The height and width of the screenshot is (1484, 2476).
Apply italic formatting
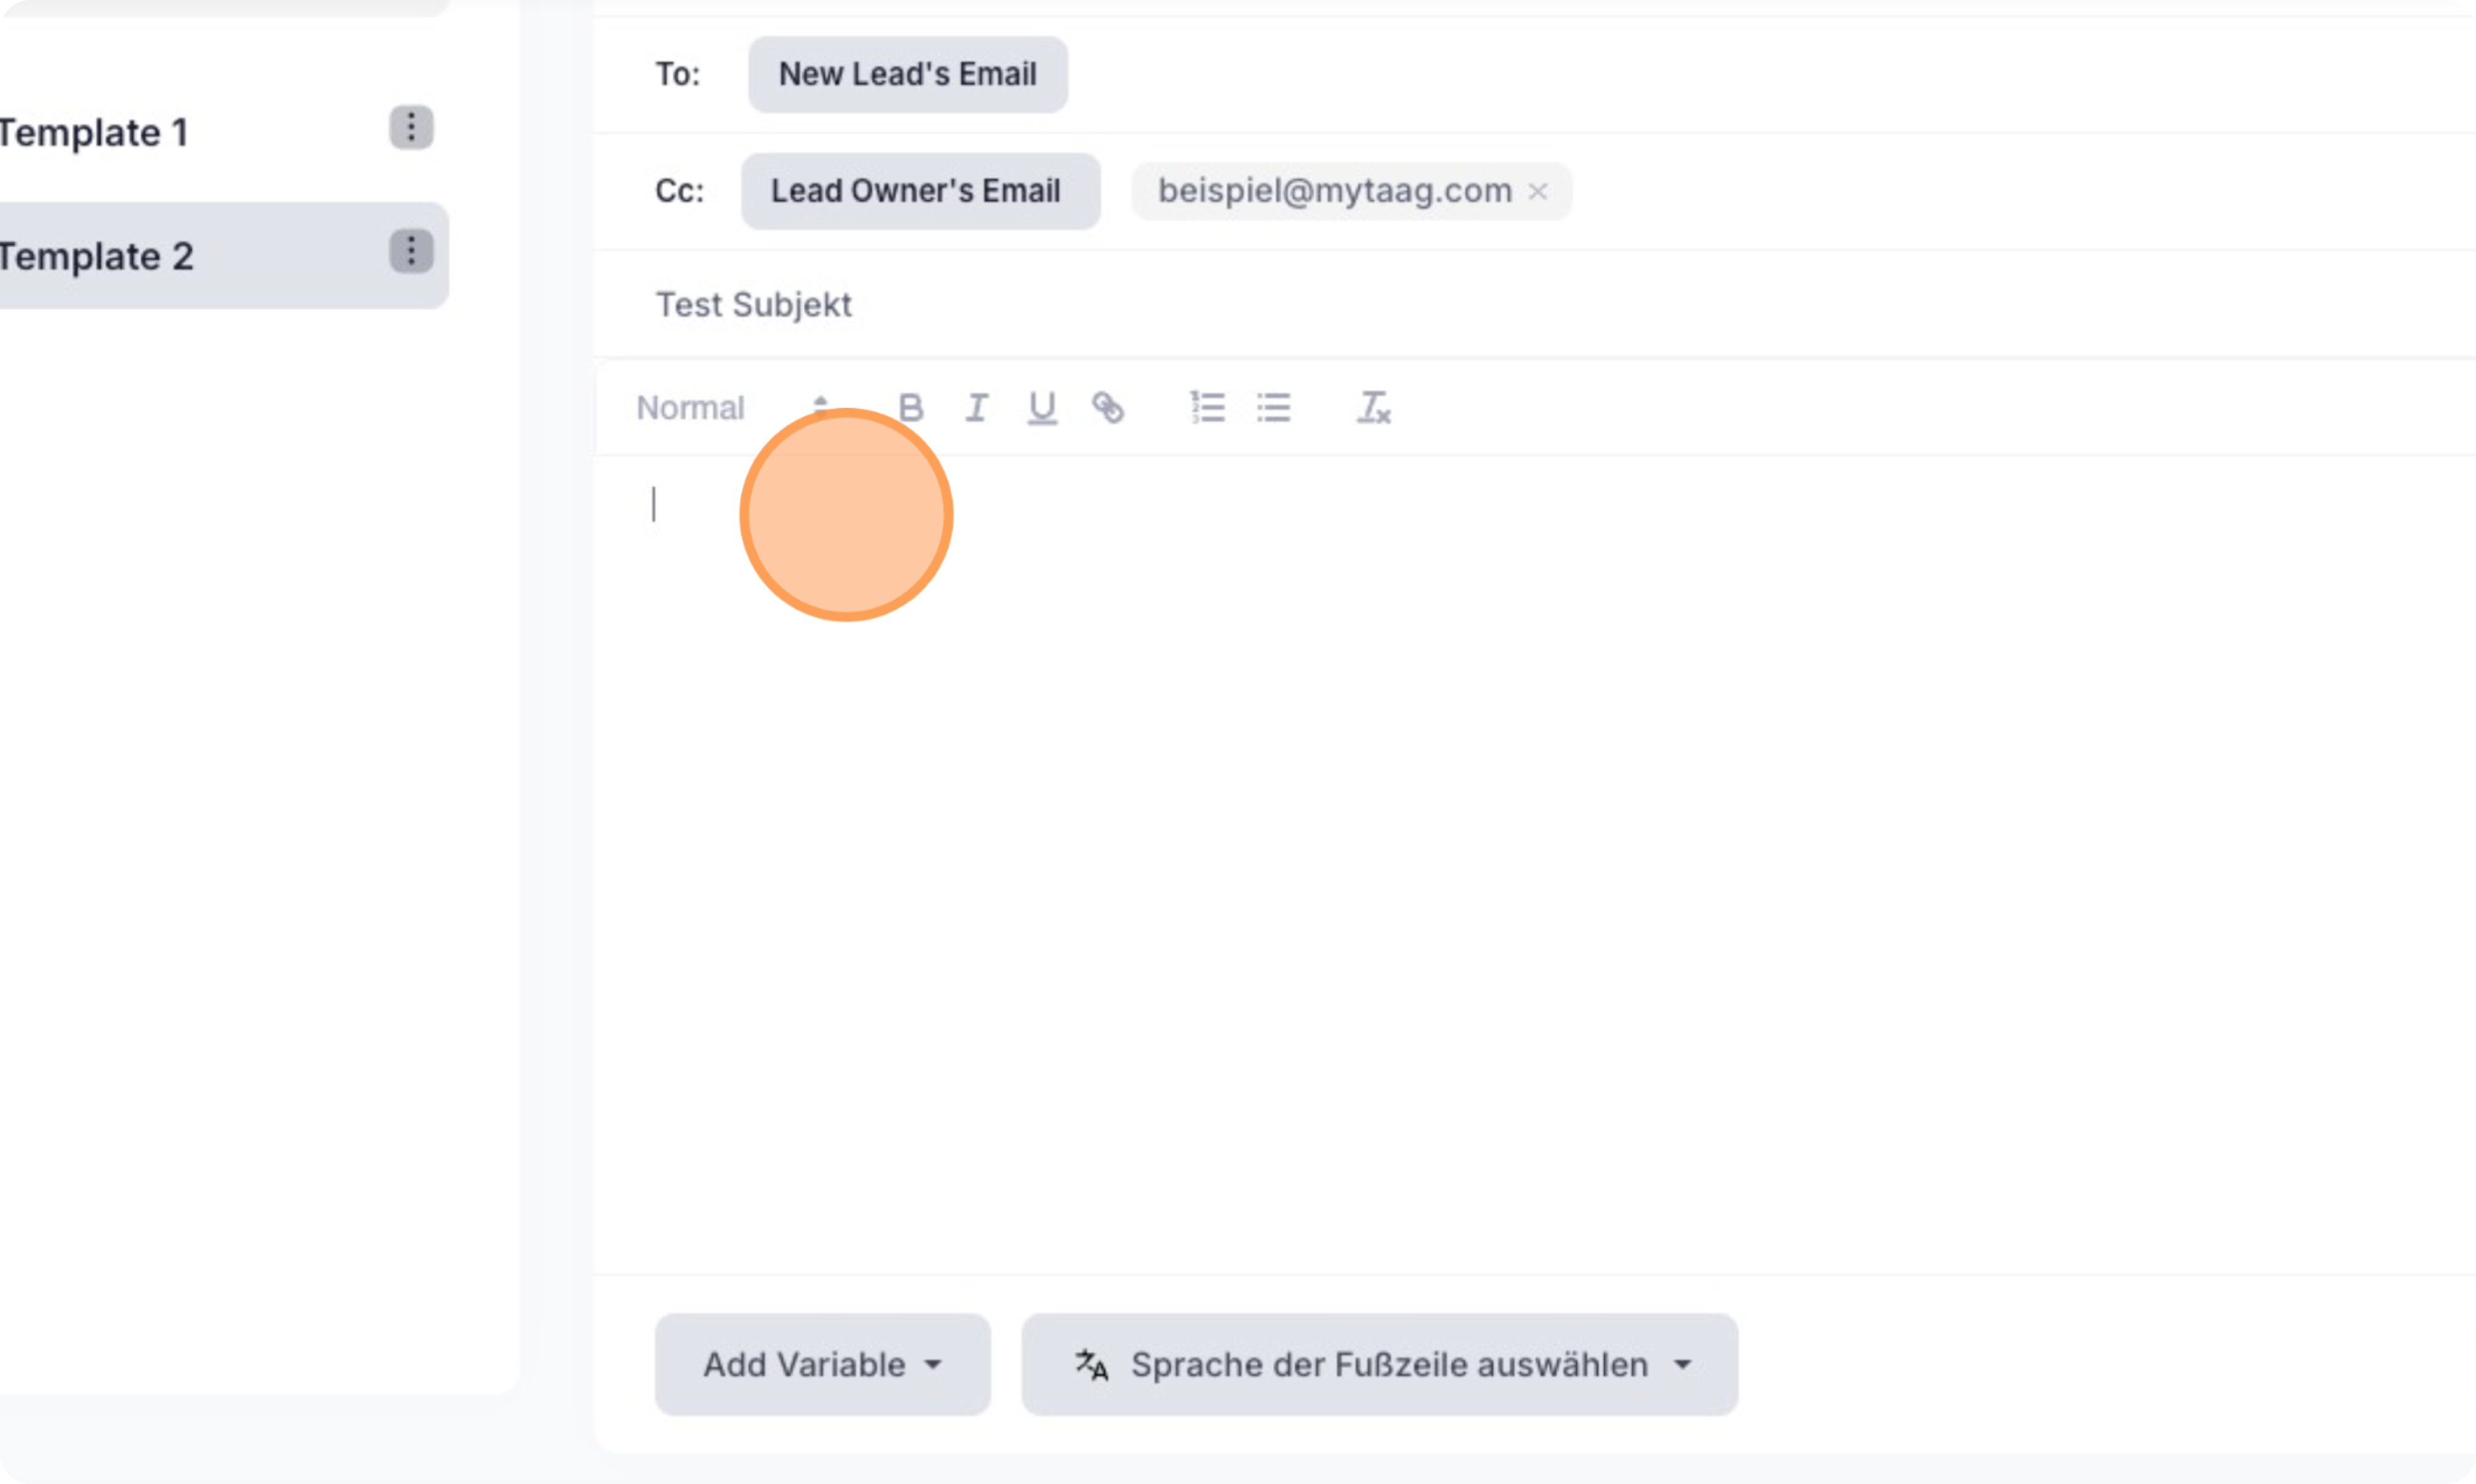coord(976,407)
